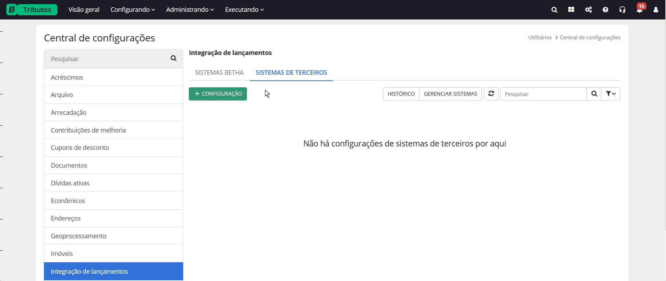
Task: Select Arquivo in the sidebar
Action: (114, 95)
